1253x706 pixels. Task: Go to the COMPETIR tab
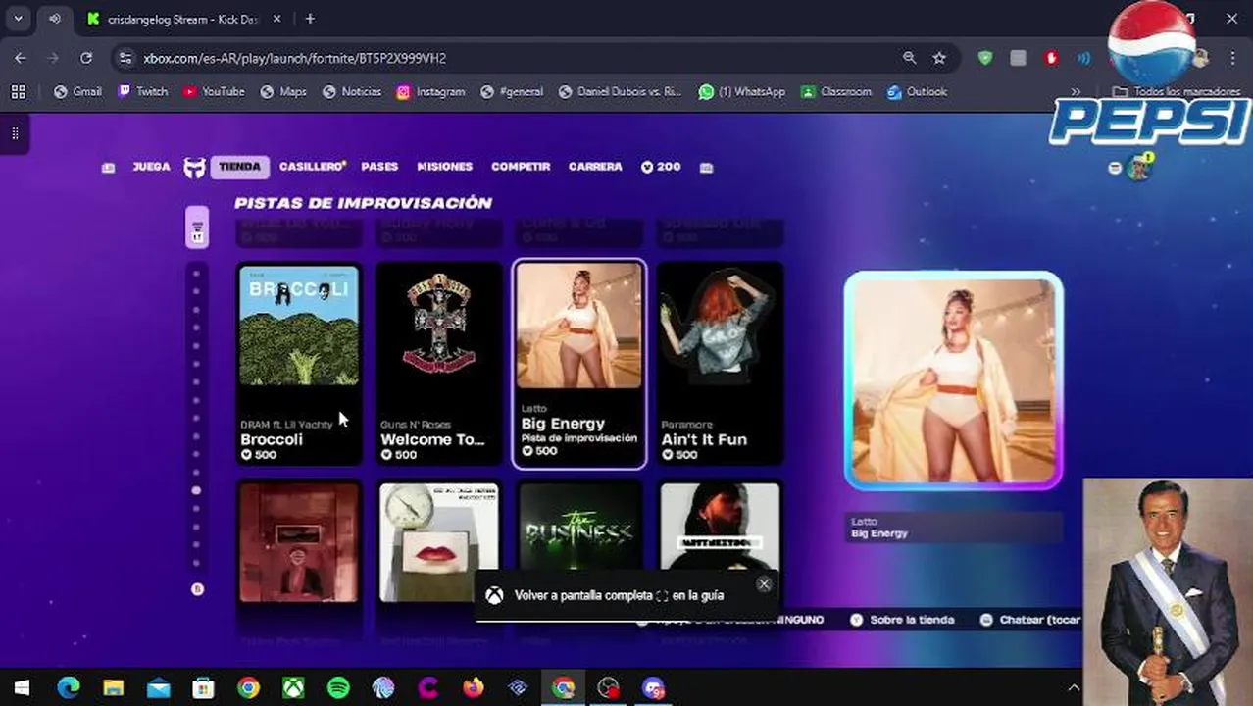coord(521,167)
